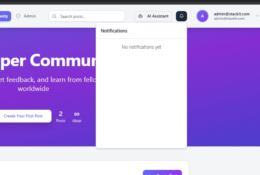
Task: Click the magnifier icon in search box
Action: pos(54,16)
